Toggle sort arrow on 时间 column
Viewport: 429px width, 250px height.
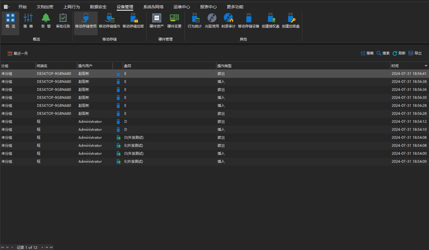(426, 66)
